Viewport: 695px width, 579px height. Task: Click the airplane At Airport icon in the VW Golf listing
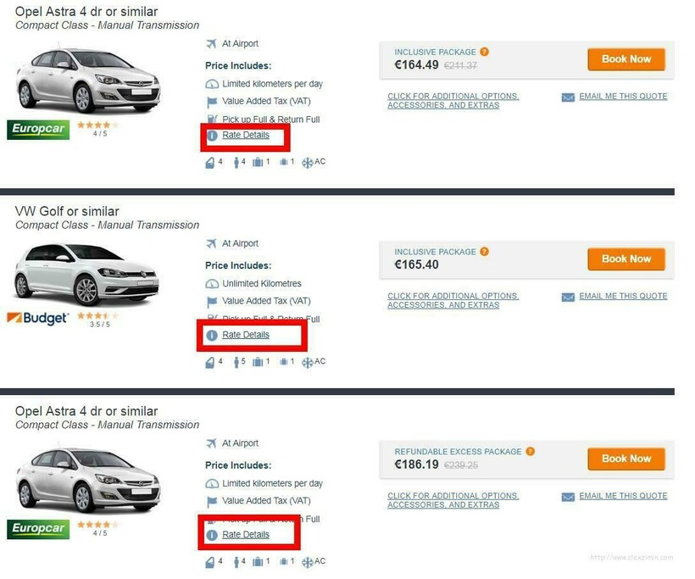pos(212,243)
